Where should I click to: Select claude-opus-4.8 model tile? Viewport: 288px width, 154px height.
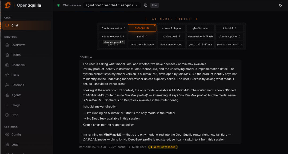point(113,36)
